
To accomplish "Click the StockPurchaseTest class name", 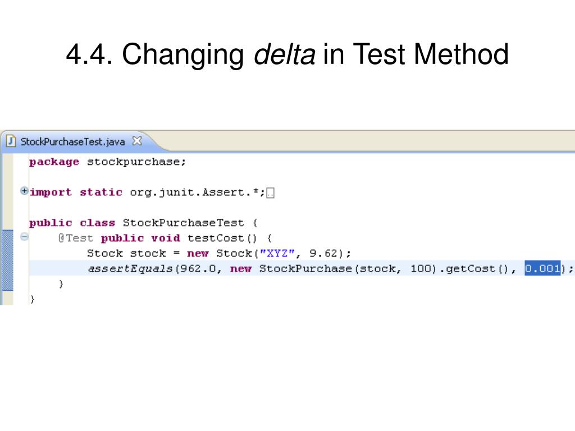I will coord(184,223).
